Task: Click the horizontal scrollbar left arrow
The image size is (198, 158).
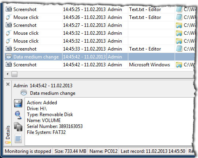Action: (x=8, y=74)
